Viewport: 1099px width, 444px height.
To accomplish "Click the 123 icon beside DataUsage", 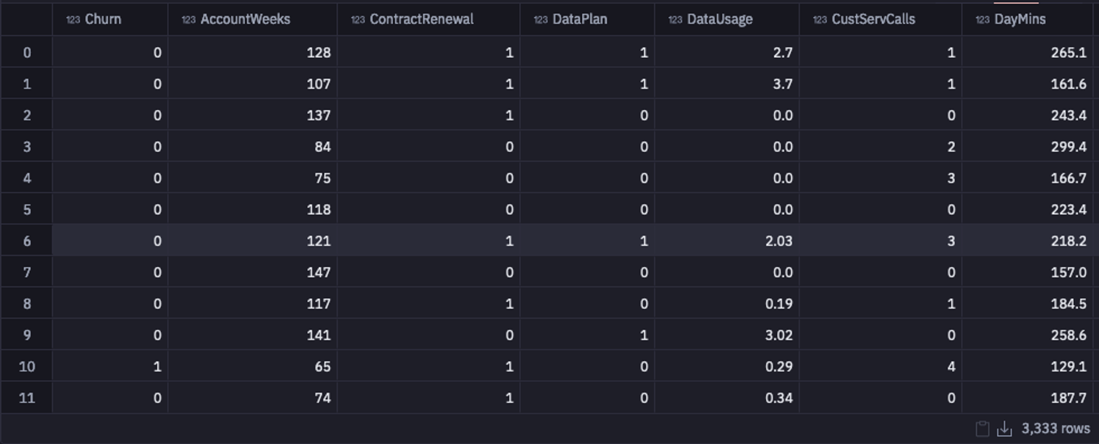I will 675,20.
